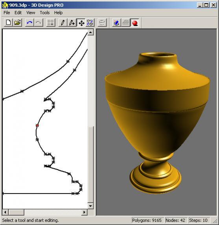The width and height of the screenshot is (219, 225).
Task: Click the greyed-out lathe rings icon
Action: click(102, 23)
